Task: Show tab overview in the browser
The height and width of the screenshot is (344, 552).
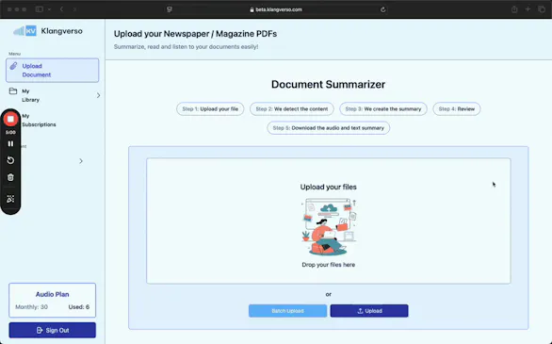Action: (x=542, y=9)
